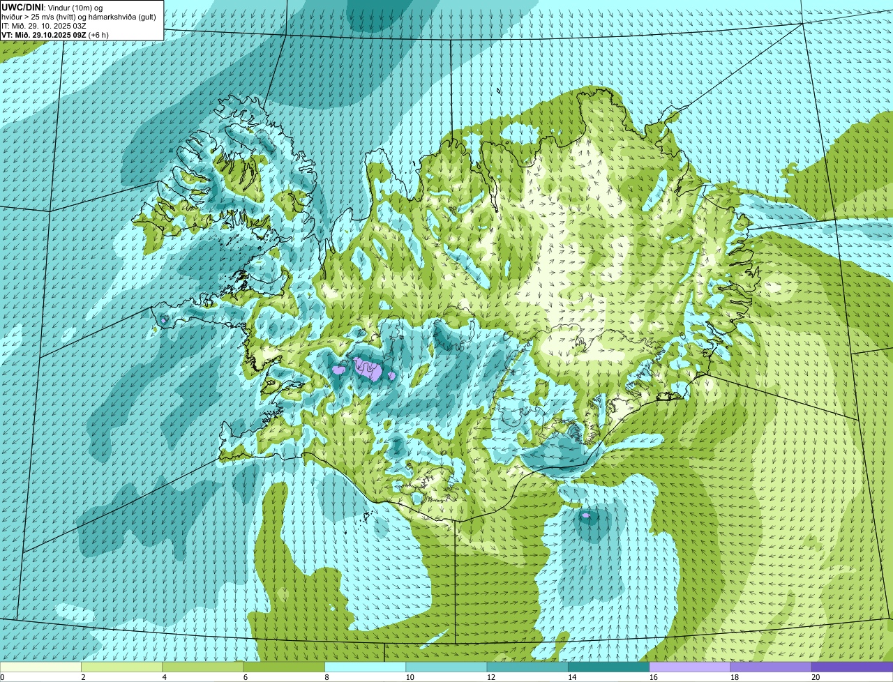893x682 pixels.
Task: Click the 6–8 m/s green legend segment
Action: (285, 667)
